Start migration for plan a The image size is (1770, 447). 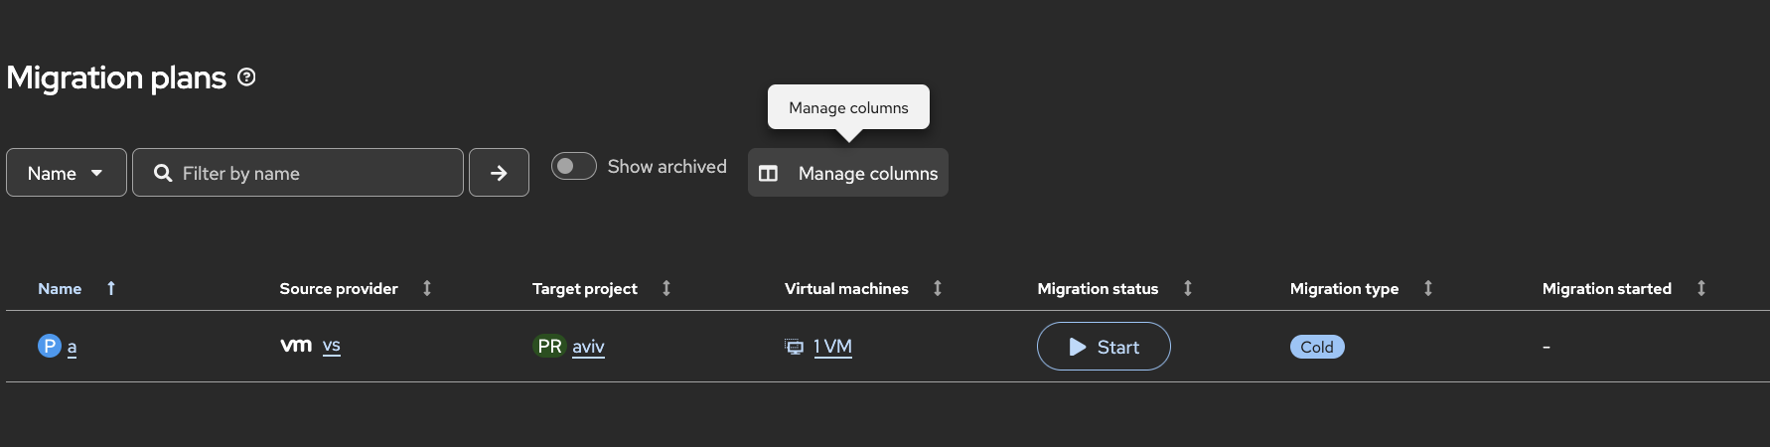pos(1104,347)
